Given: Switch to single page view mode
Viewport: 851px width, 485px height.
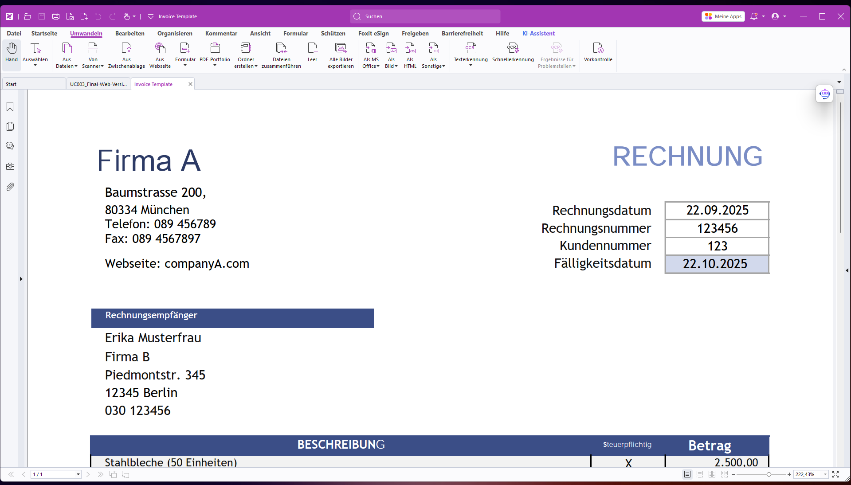Looking at the screenshot, I should tap(687, 474).
